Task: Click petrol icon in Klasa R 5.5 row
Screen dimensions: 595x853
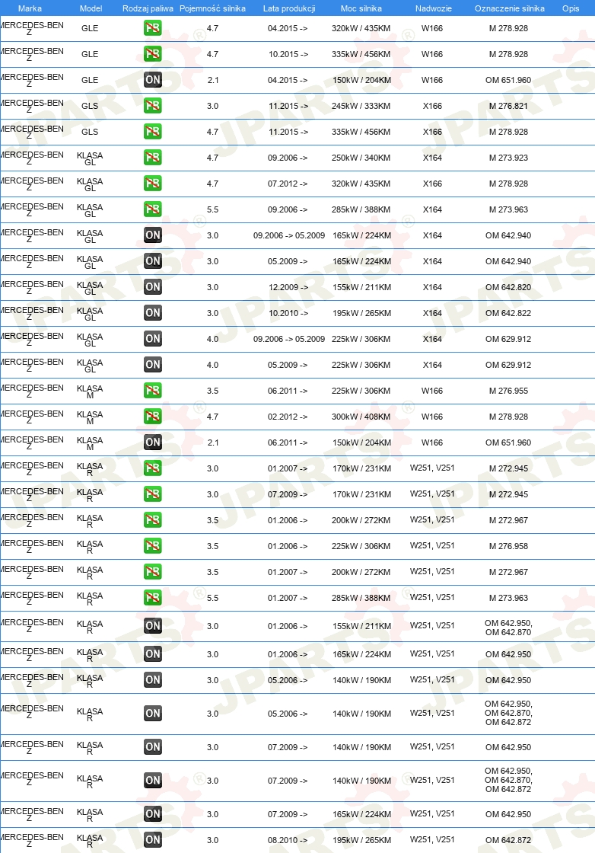Action: coord(153,598)
